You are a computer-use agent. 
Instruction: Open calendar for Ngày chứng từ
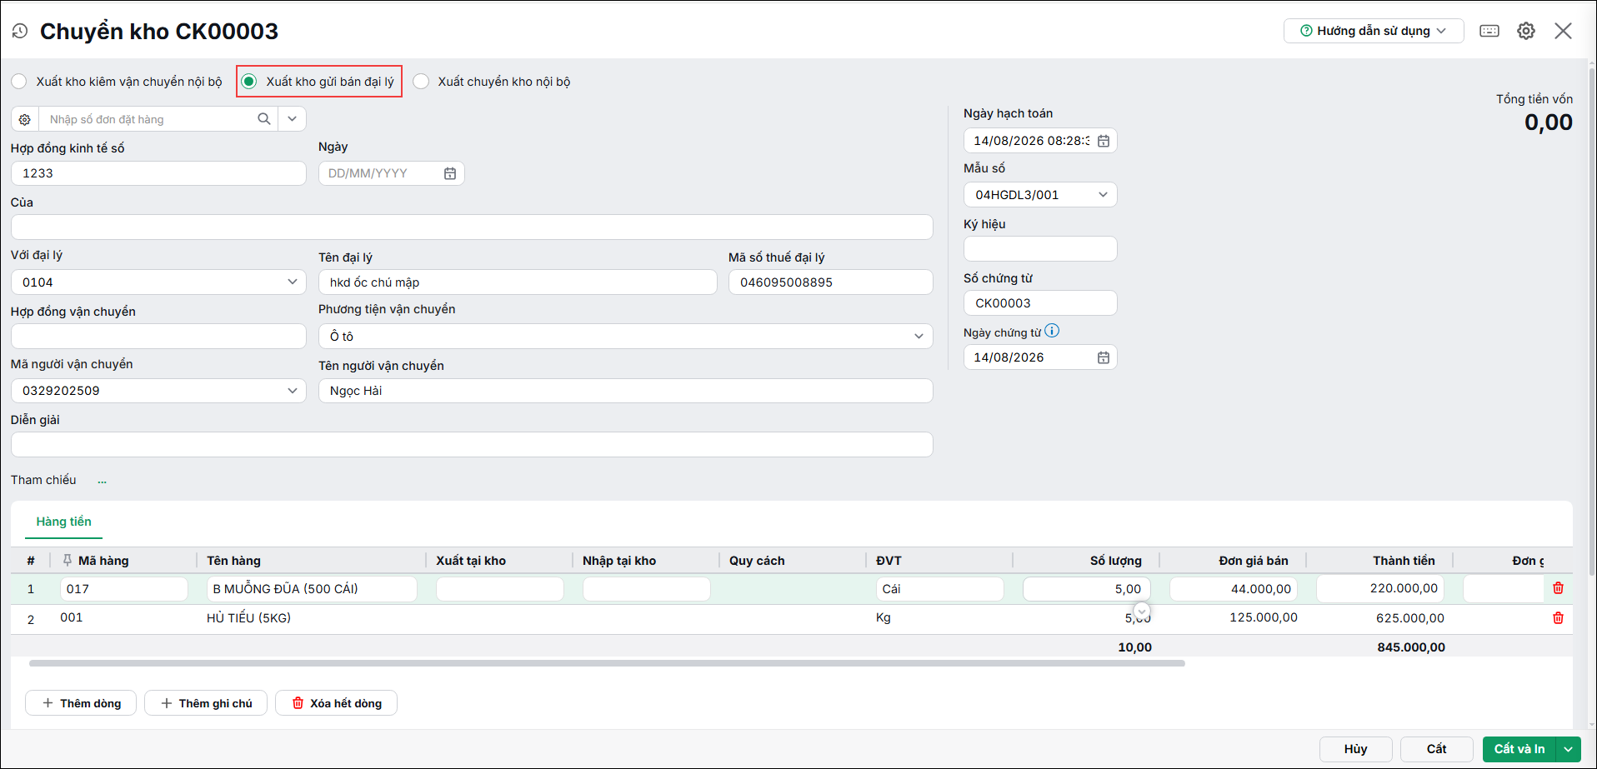[1104, 357]
